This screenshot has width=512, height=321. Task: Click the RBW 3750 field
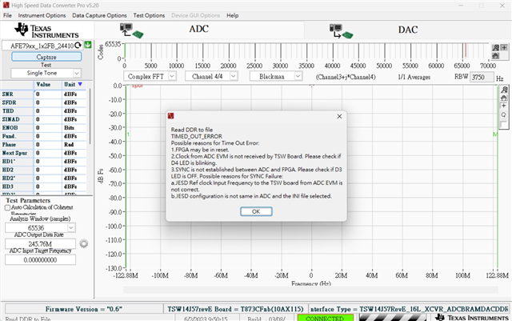(x=482, y=78)
